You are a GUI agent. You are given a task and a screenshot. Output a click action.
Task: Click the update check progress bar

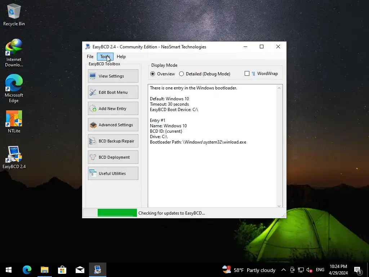coord(110,213)
